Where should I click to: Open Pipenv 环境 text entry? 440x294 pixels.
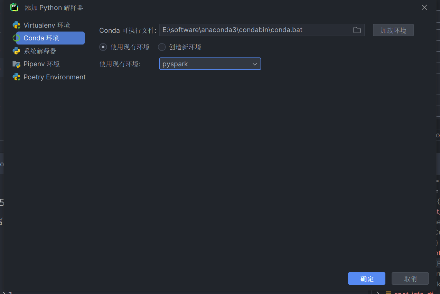tap(41, 64)
